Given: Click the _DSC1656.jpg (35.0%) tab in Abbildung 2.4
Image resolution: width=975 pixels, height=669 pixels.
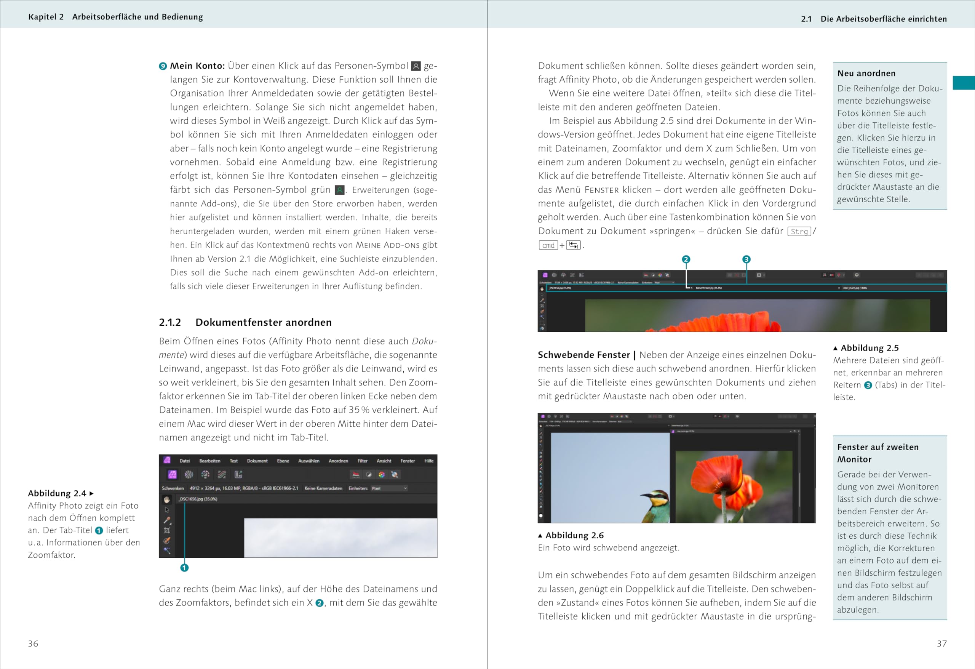Looking at the screenshot, I should pos(198,499).
